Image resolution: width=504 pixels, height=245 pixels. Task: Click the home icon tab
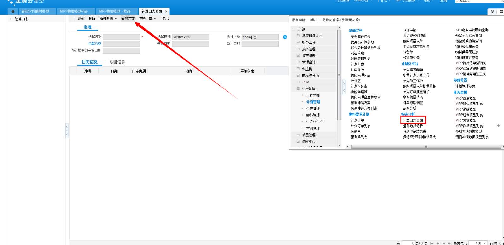[x=13, y=11]
